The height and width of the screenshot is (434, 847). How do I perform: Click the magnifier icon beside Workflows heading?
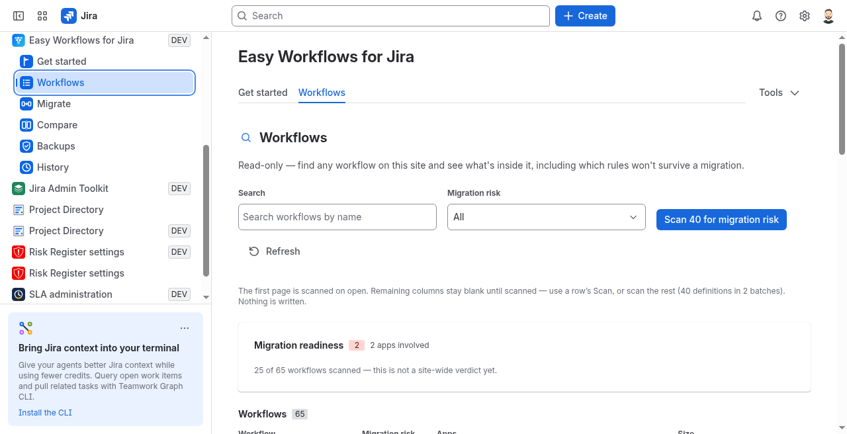[x=246, y=138]
